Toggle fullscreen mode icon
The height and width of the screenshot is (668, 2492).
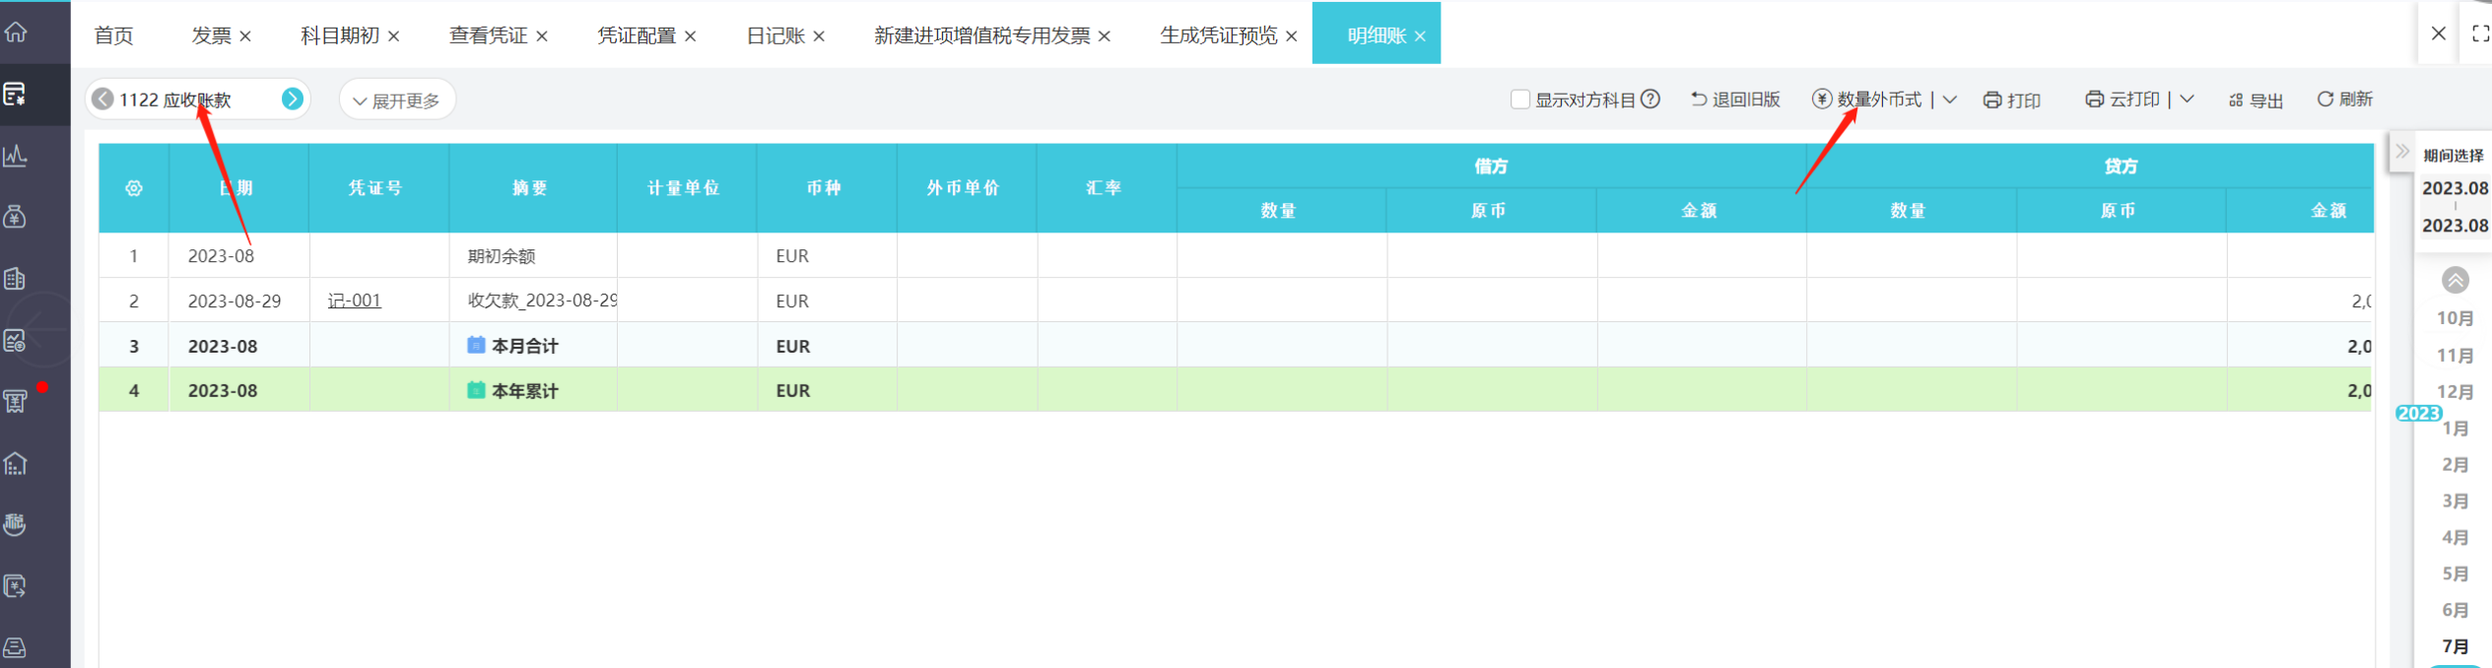point(2480,33)
